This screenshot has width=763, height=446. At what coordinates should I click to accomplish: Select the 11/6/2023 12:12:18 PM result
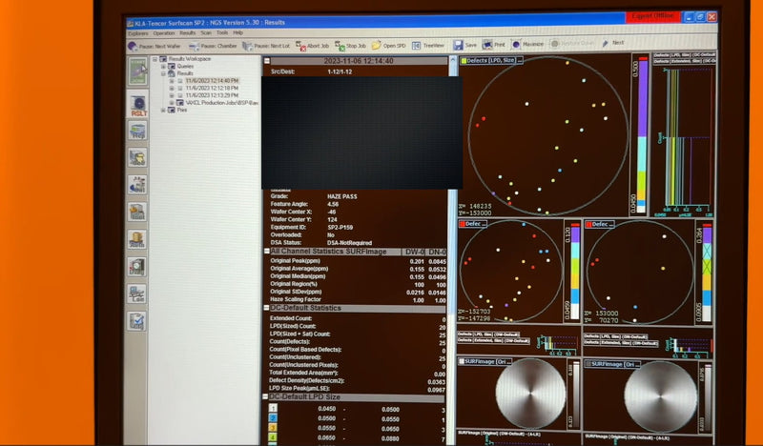click(x=212, y=88)
